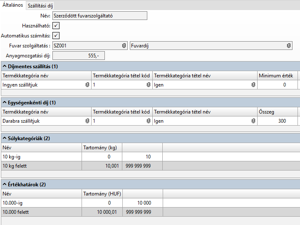Click the Tartomány (kg) column header
Screen dimensions: 300x225
[x=102, y=148]
